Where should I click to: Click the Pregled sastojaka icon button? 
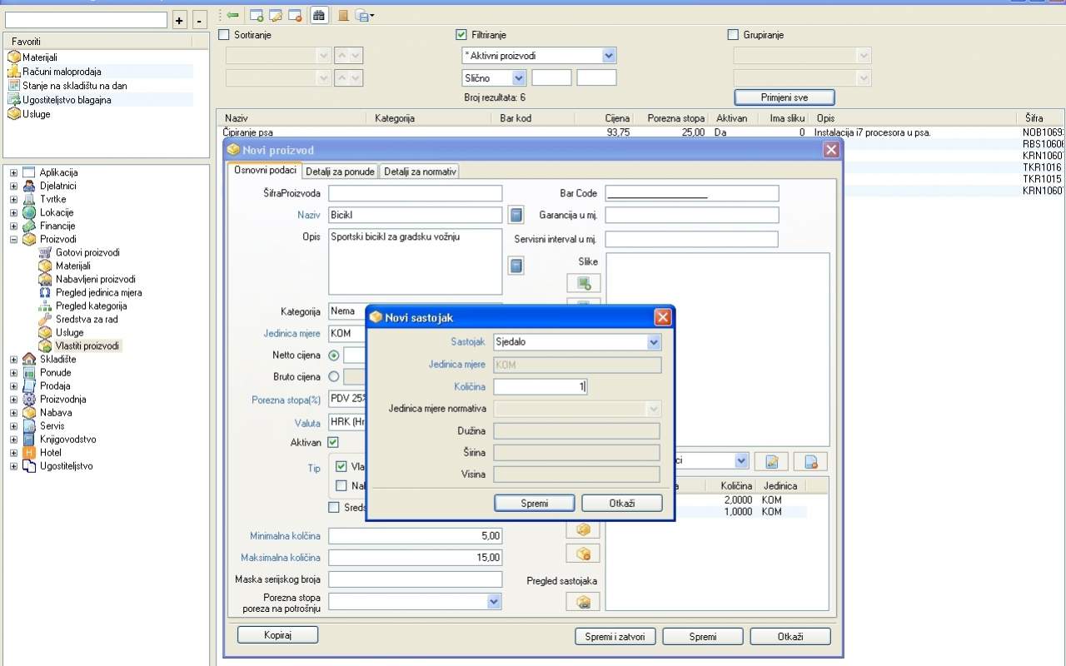[583, 601]
